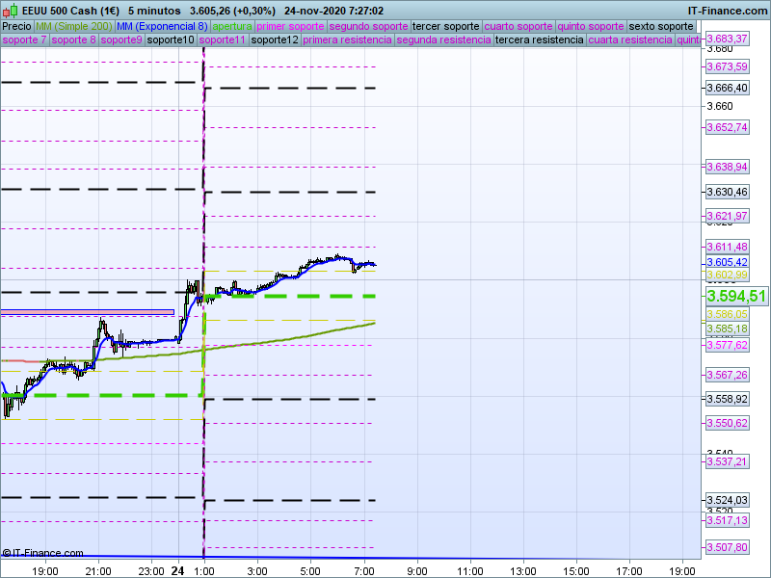Click the primera resistencia label

coord(347,40)
